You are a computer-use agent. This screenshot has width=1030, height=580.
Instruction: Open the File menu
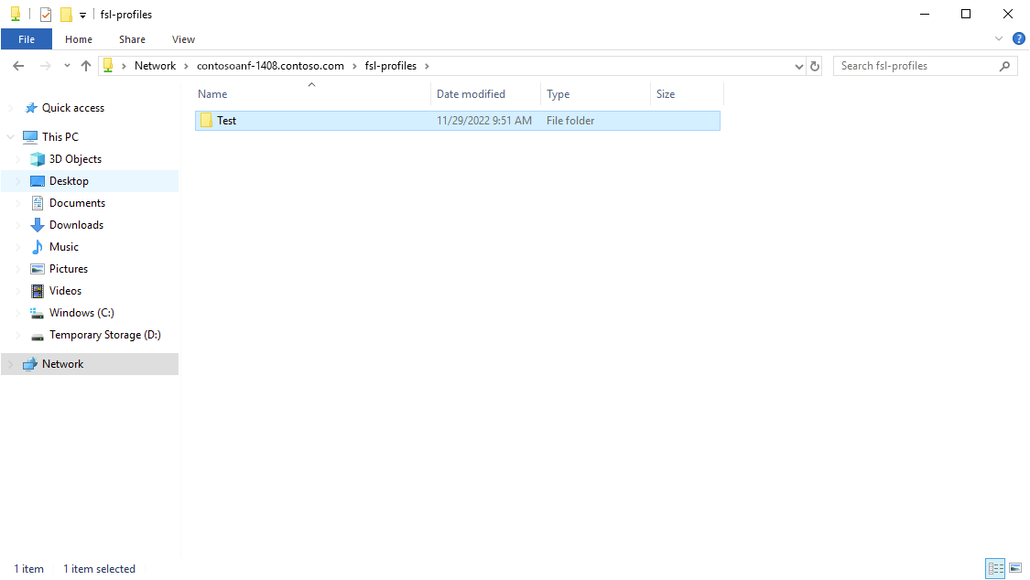click(27, 38)
